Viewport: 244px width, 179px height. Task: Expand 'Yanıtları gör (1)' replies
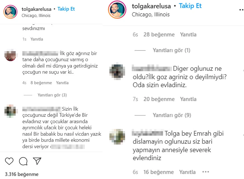click(171, 50)
